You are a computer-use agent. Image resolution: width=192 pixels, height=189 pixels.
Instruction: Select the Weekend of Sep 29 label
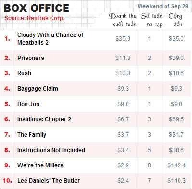[x=163, y=6]
